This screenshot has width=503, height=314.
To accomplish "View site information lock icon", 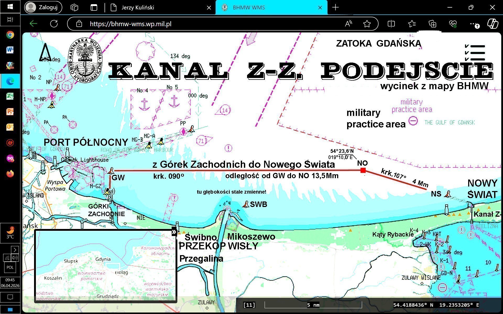I will [79, 24].
